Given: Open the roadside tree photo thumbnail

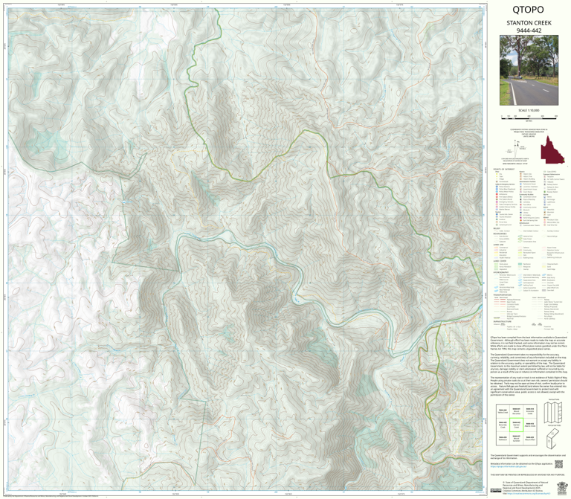Looking at the screenshot, I should point(529,71).
